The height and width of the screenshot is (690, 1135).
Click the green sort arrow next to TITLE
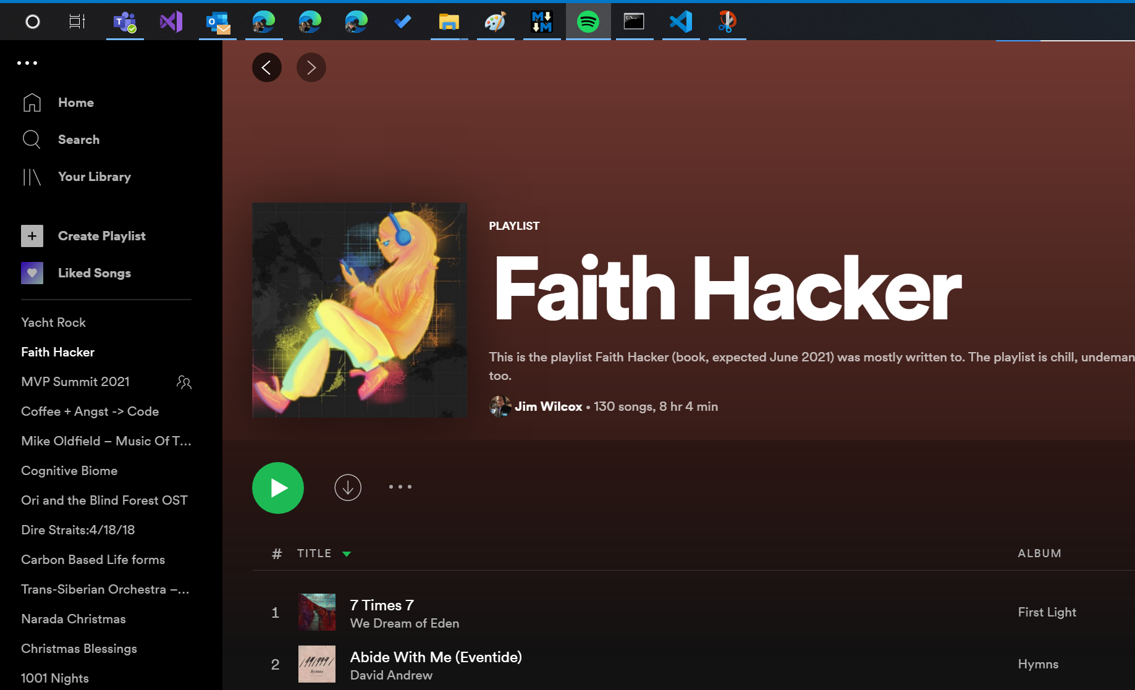347,554
